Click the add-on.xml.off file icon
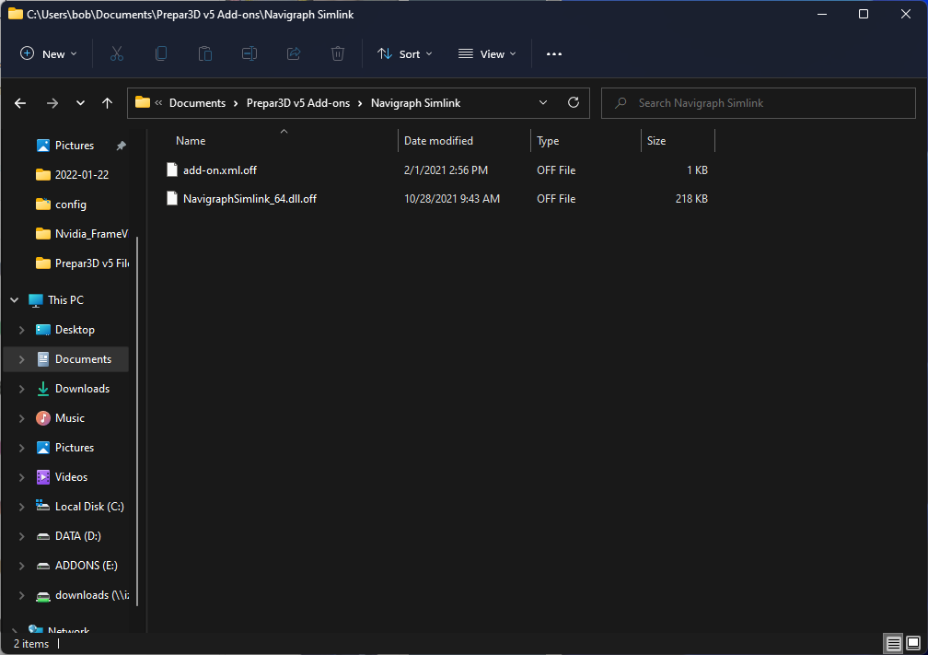This screenshot has height=655, width=928. (x=171, y=170)
